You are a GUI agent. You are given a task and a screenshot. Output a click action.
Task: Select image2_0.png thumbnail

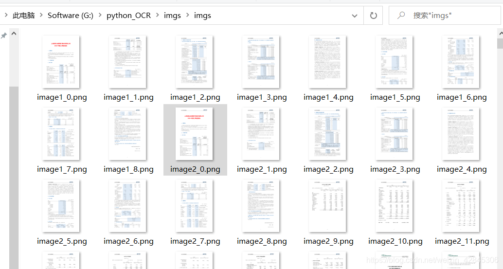(194, 134)
